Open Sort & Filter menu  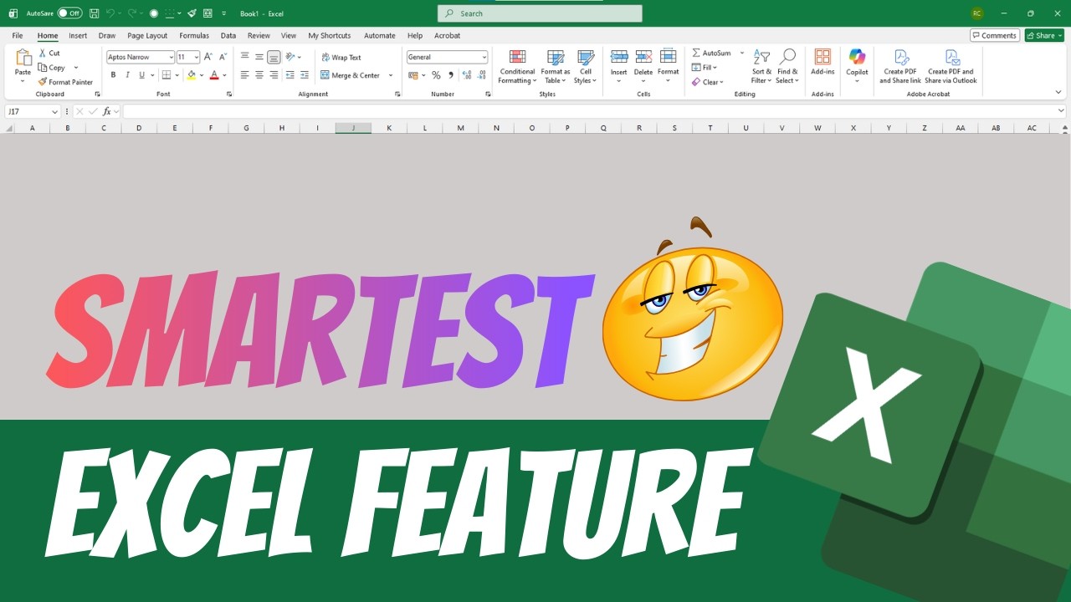coord(761,67)
